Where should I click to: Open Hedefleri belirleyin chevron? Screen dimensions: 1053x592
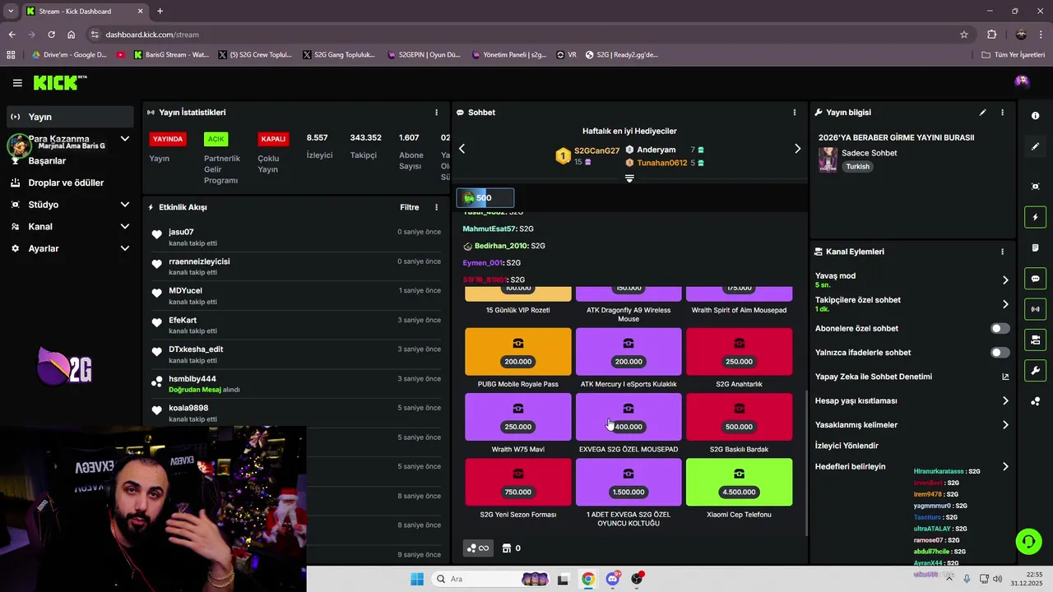click(x=1004, y=466)
